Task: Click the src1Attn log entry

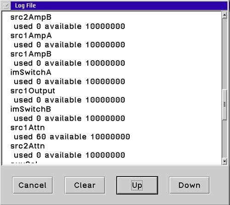Action: pyautogui.click(x=28, y=128)
